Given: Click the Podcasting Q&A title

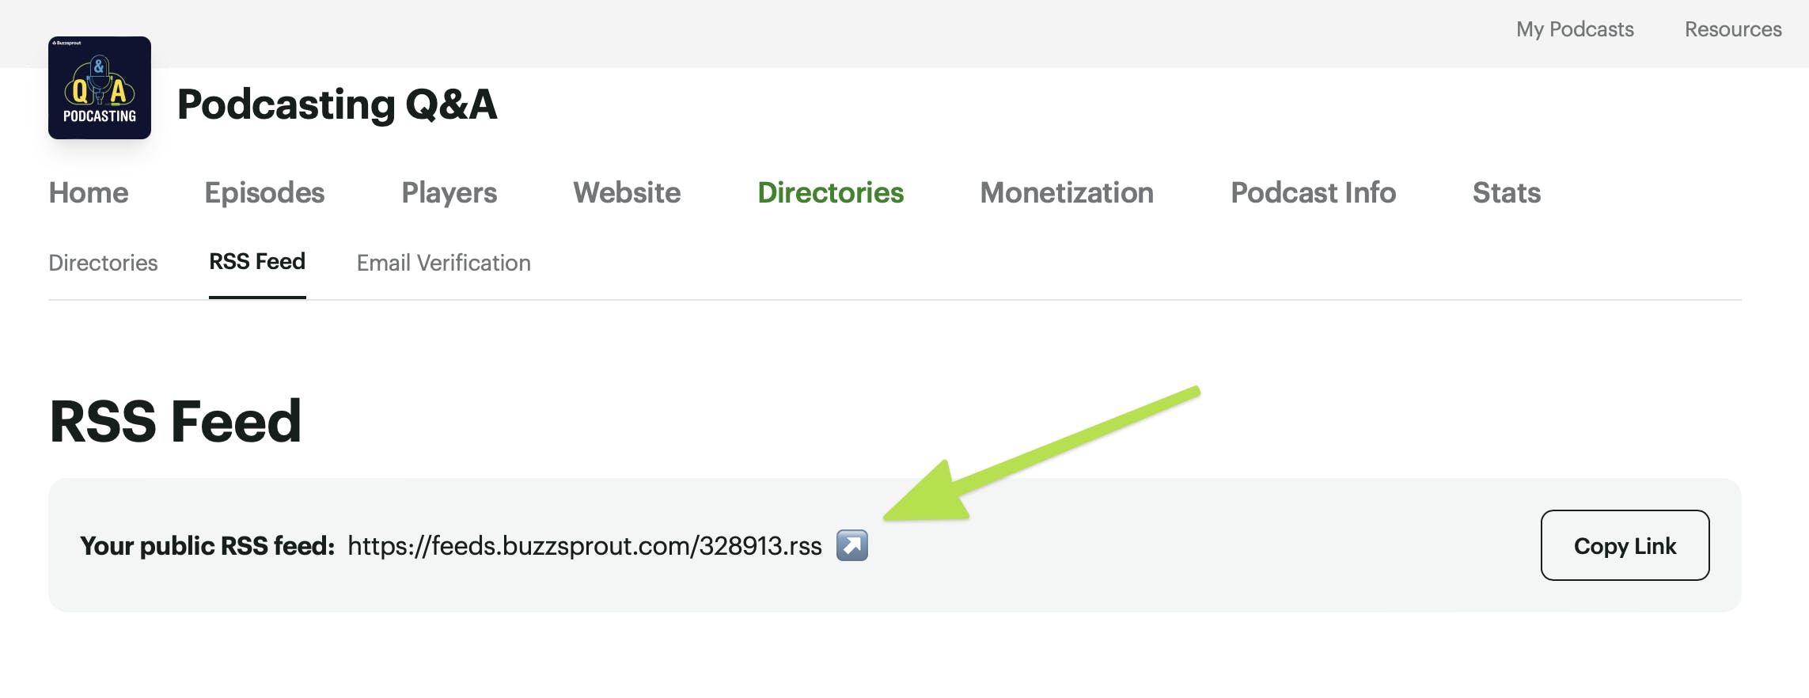Looking at the screenshot, I should (339, 105).
